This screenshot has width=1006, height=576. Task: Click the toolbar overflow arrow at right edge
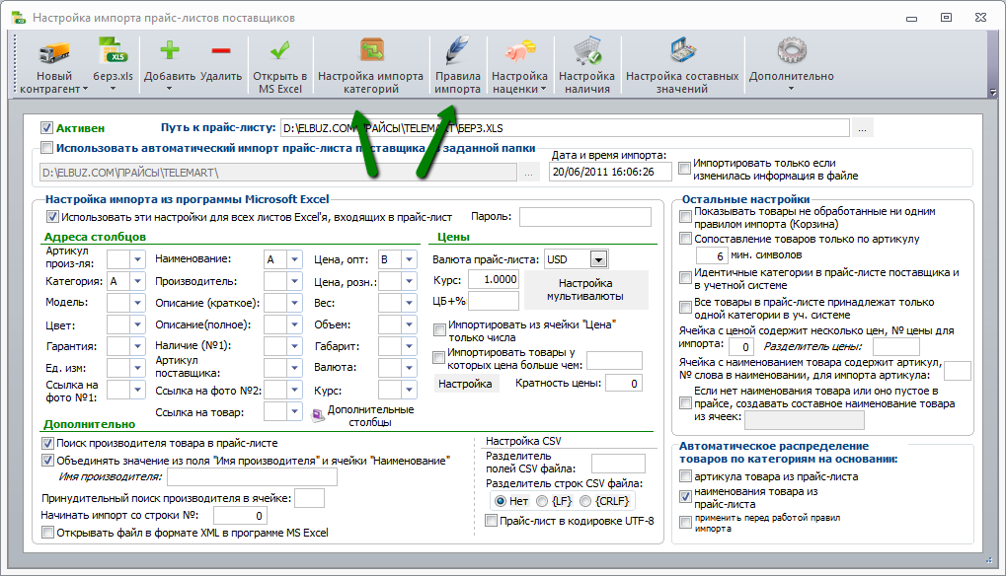pyautogui.click(x=993, y=93)
